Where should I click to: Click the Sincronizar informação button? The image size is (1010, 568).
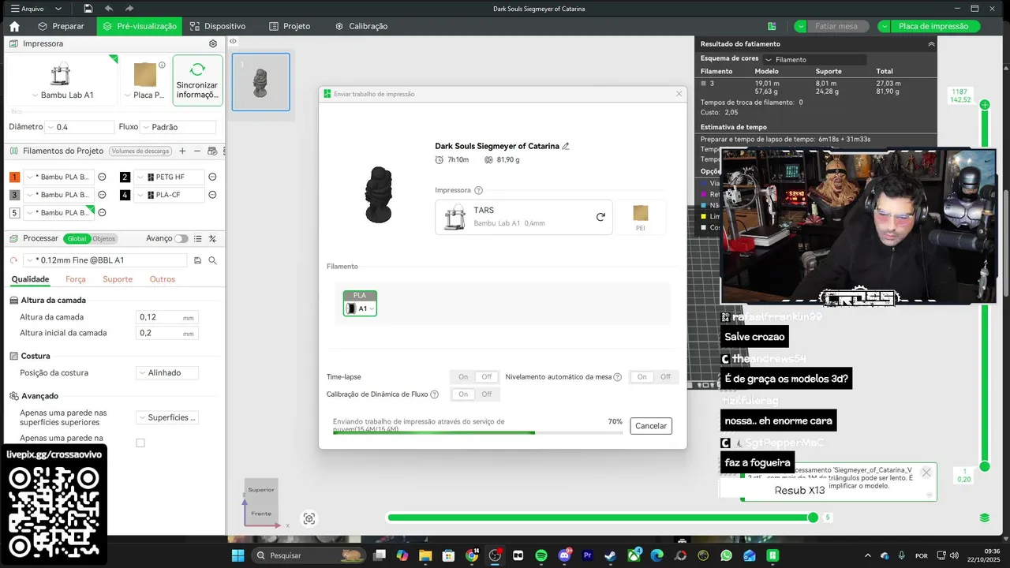pyautogui.click(x=197, y=80)
